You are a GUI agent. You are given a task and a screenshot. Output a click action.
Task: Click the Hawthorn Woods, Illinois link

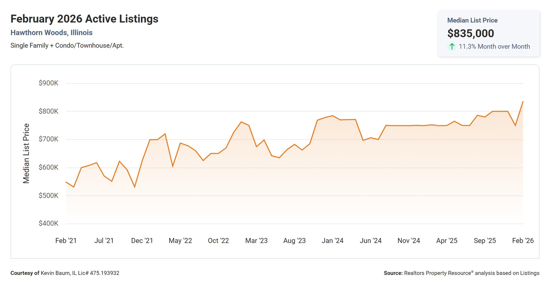pyautogui.click(x=52, y=33)
